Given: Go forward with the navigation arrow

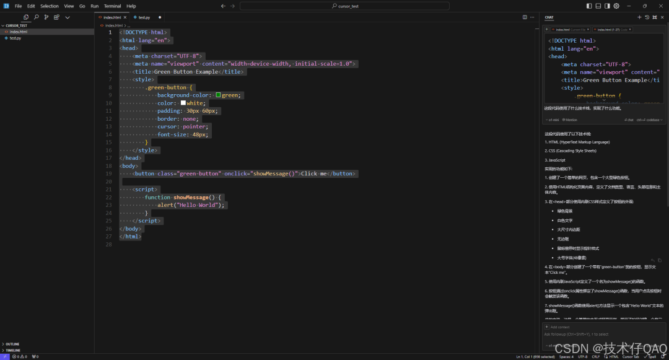Looking at the screenshot, I should coord(232,6).
